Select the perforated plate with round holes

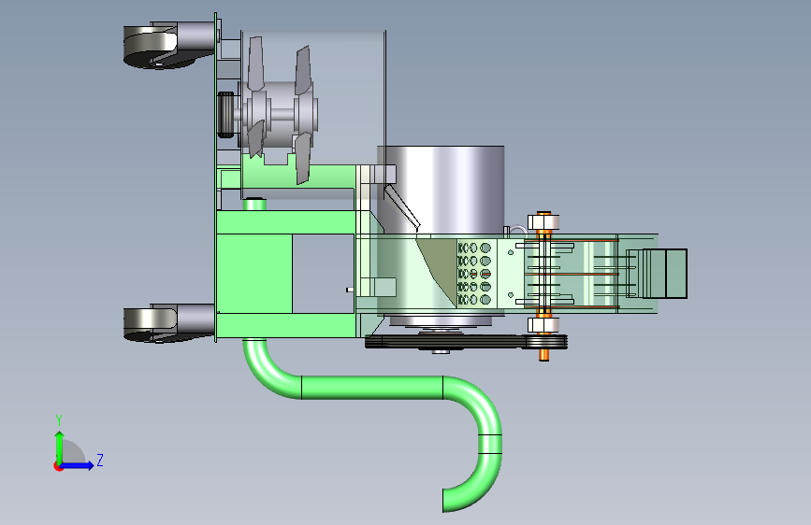pyautogui.click(x=476, y=274)
